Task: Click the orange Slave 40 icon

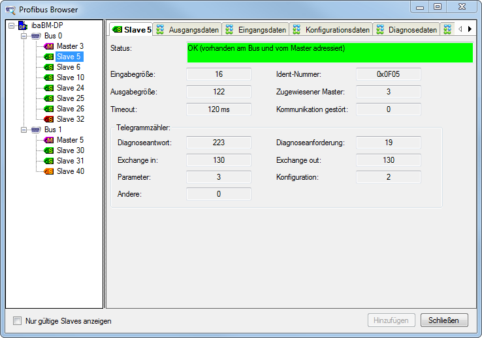Action: [48, 171]
